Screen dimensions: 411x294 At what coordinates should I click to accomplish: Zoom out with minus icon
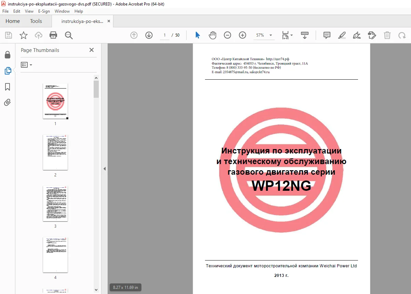tap(228, 35)
